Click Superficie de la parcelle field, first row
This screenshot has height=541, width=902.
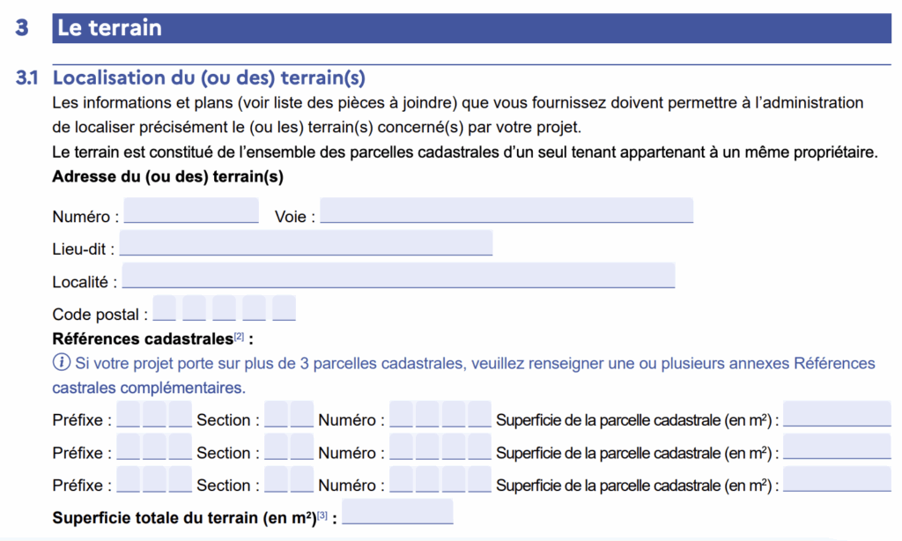coord(837,414)
